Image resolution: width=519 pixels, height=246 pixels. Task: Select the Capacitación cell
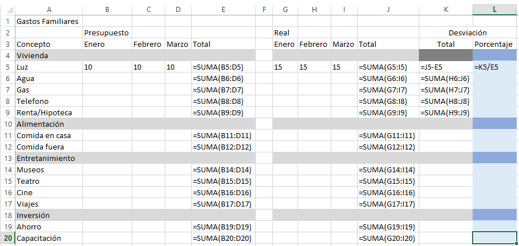[x=49, y=238]
